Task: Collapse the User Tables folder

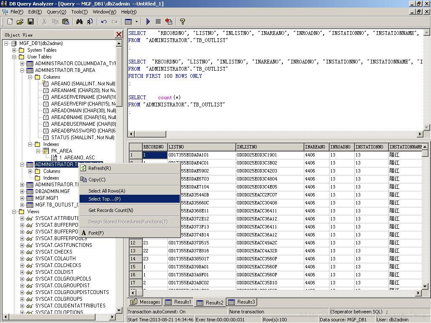Action: pyautogui.click(x=14, y=57)
